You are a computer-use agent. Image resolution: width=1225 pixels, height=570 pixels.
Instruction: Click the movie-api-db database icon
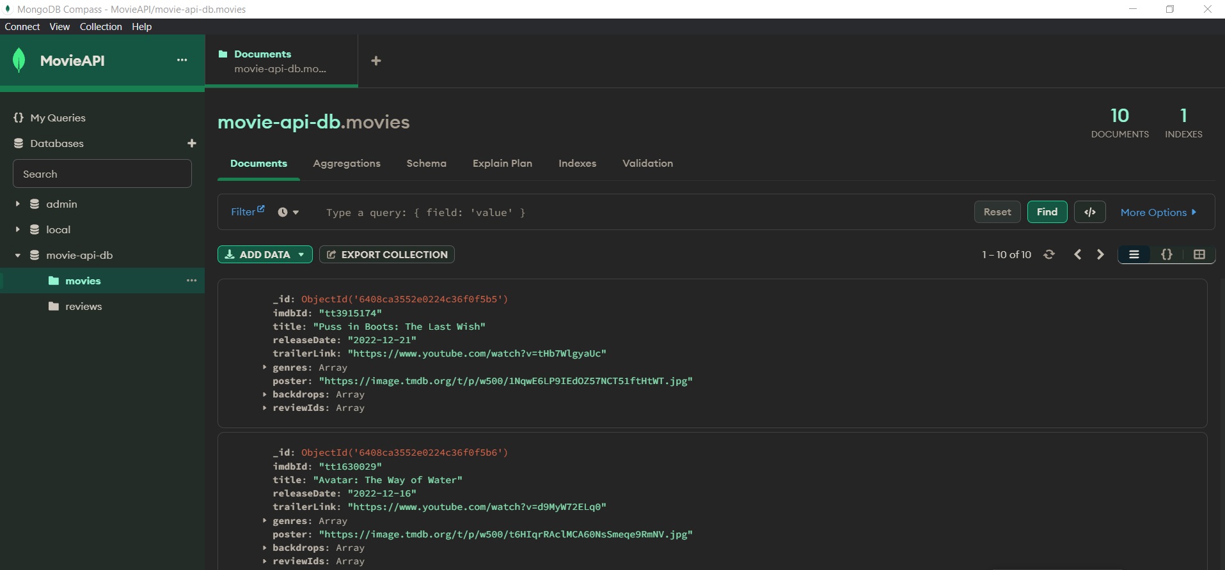coord(35,255)
